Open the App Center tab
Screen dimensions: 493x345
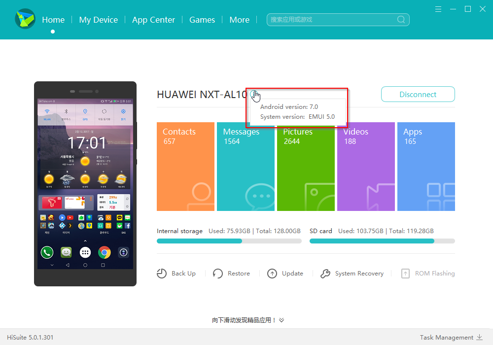click(x=153, y=20)
